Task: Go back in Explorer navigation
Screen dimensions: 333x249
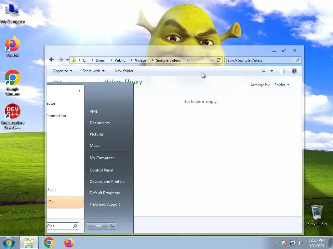Action: click(52, 60)
